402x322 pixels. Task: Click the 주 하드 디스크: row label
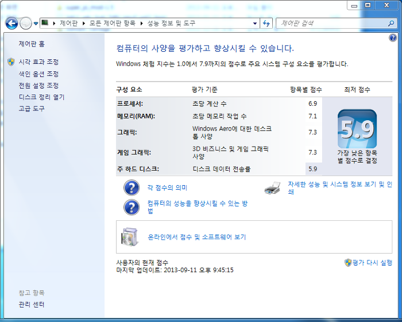pos(138,169)
